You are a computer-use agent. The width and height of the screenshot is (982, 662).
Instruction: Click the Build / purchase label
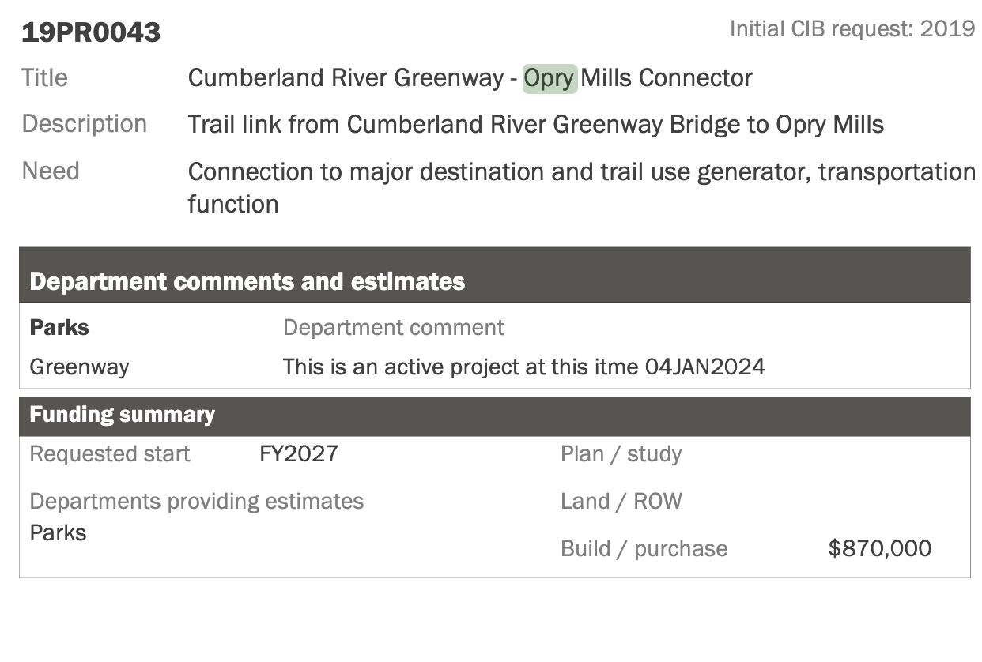644,549
